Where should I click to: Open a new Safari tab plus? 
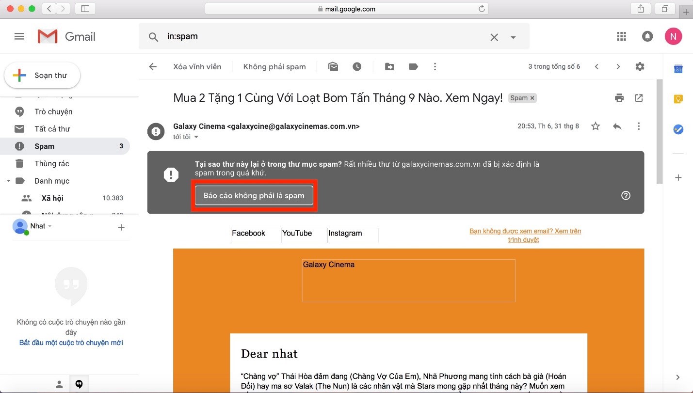687,13
